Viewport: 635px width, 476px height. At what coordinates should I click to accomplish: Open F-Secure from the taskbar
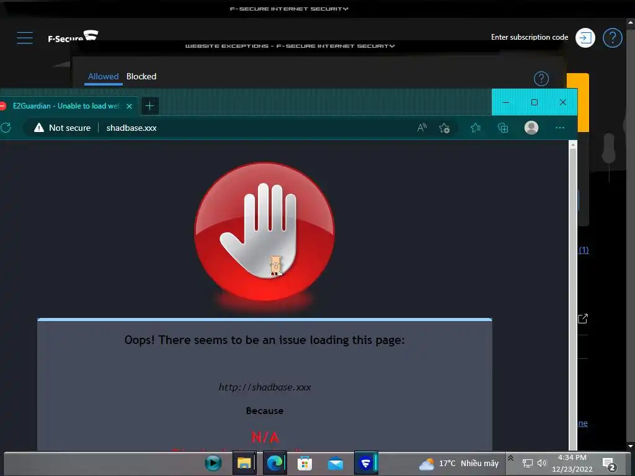click(x=366, y=462)
